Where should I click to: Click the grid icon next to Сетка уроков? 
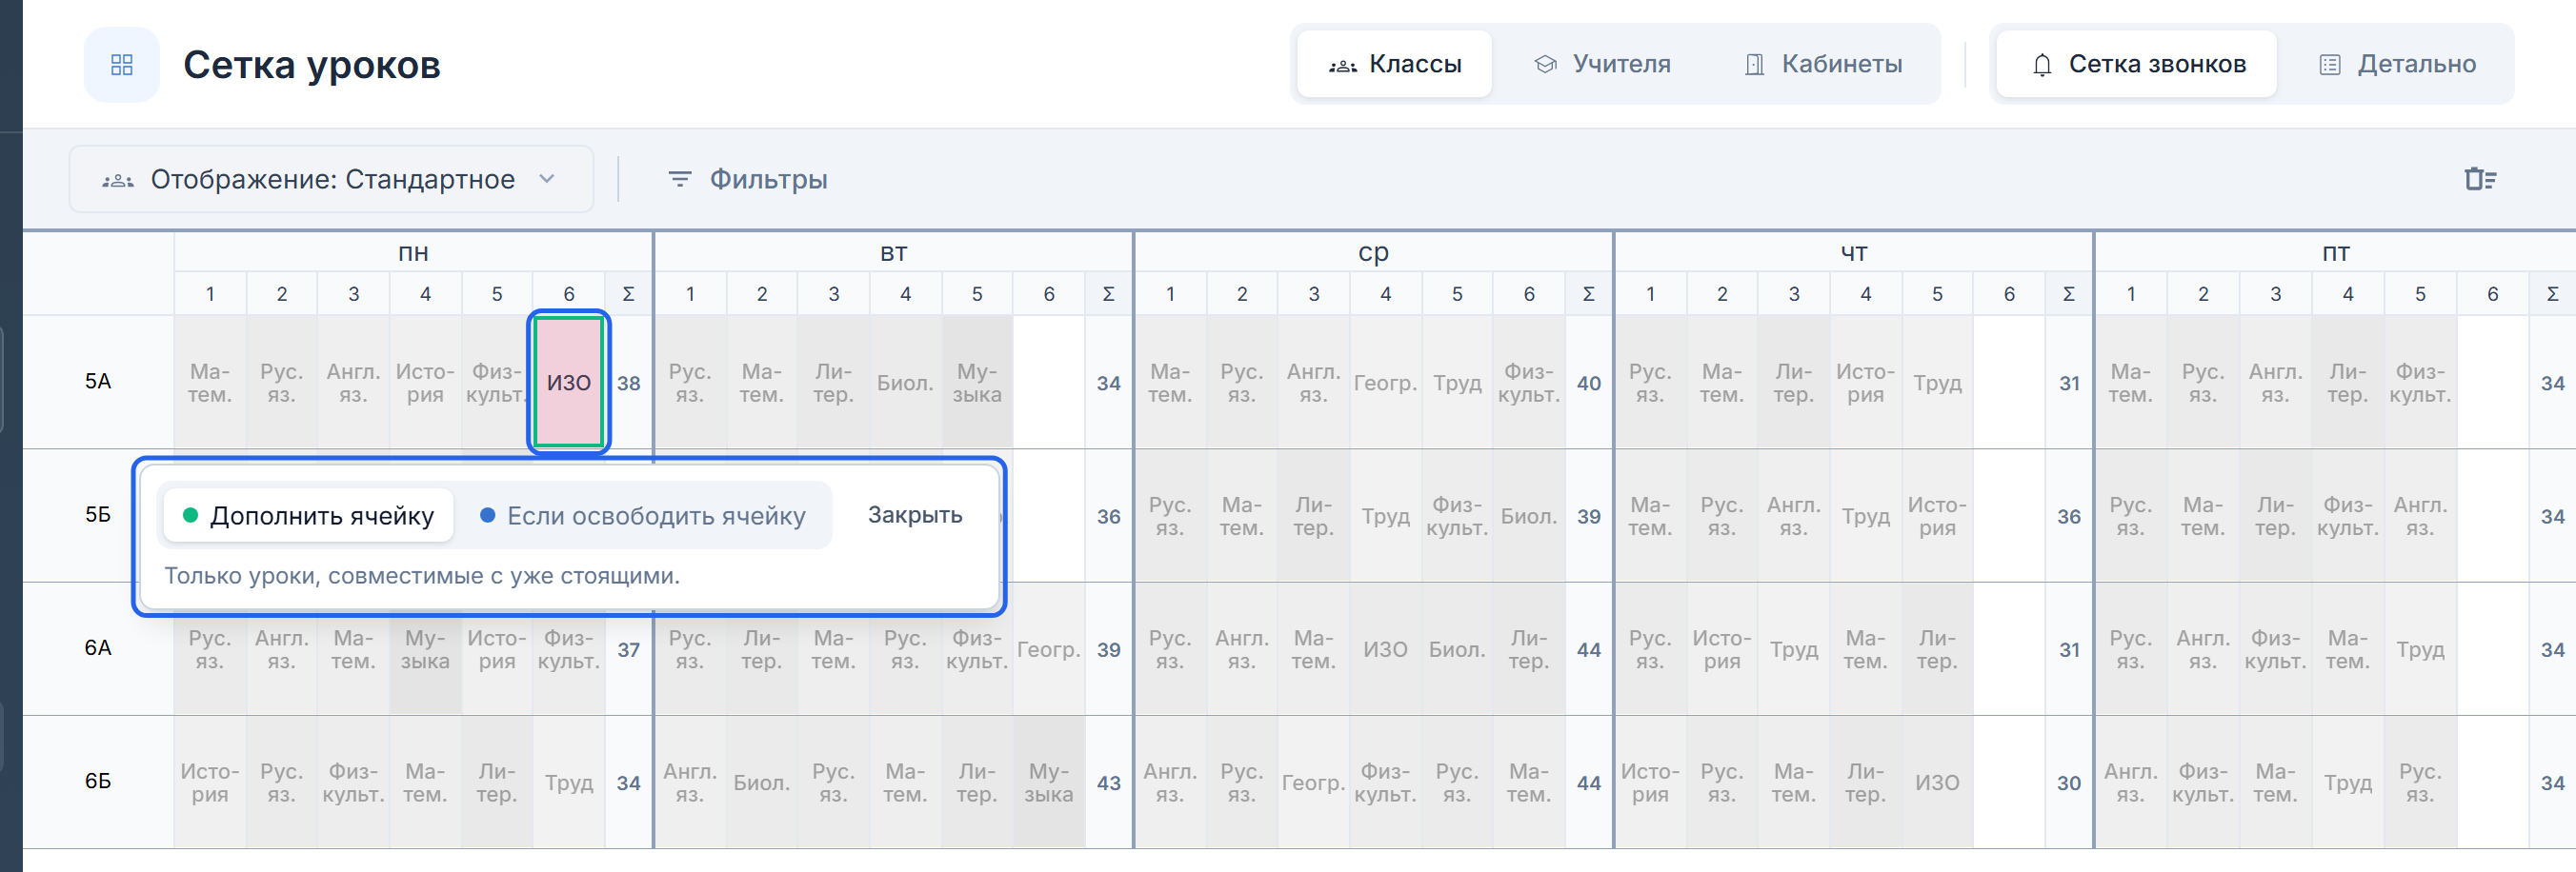click(121, 65)
